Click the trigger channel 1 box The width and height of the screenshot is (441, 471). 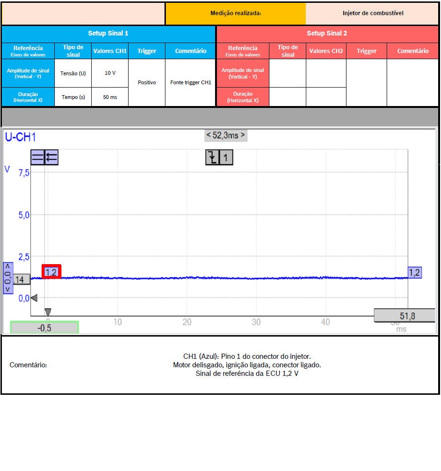click(x=226, y=158)
